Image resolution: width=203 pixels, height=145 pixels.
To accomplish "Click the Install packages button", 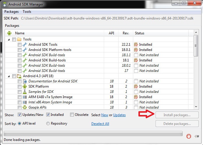I will point(177,115).
